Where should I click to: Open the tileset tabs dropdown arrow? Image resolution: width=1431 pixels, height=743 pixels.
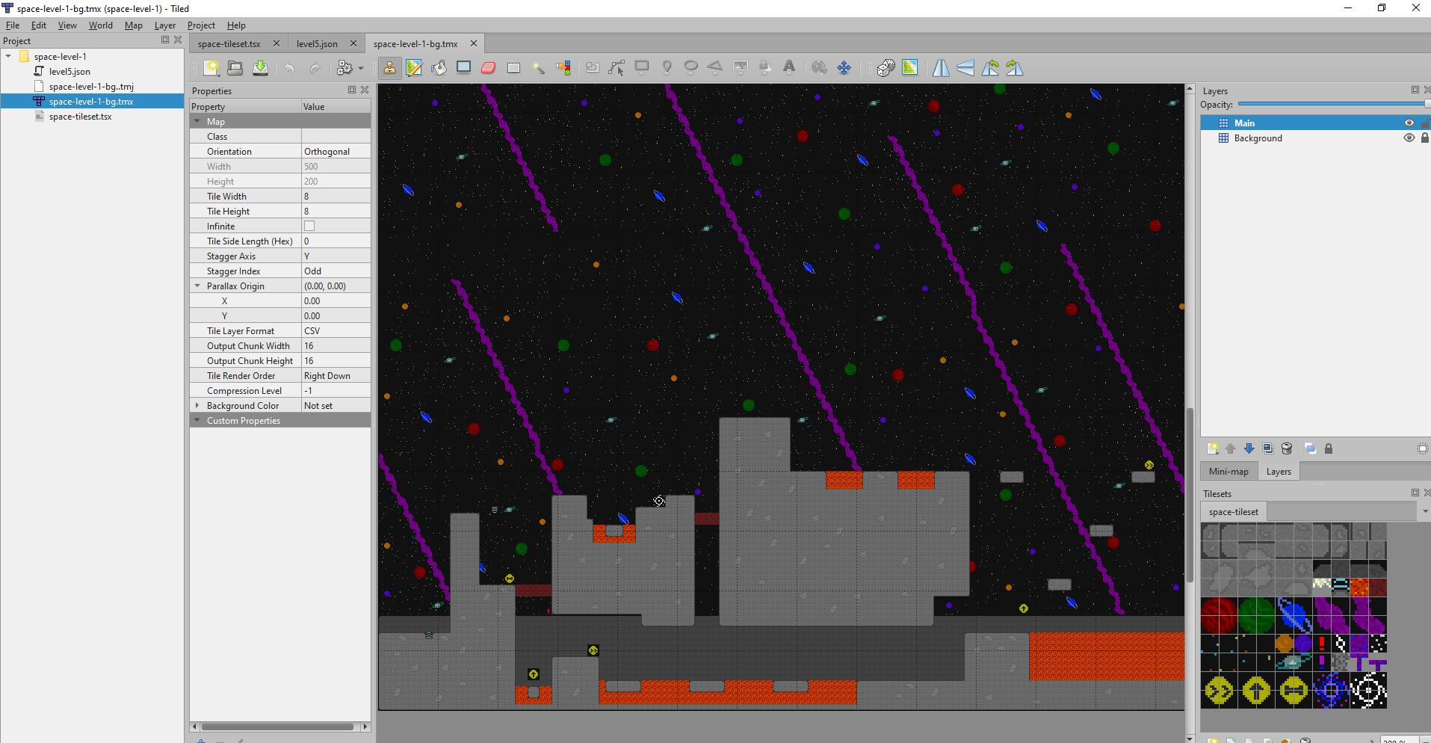pyautogui.click(x=1424, y=511)
